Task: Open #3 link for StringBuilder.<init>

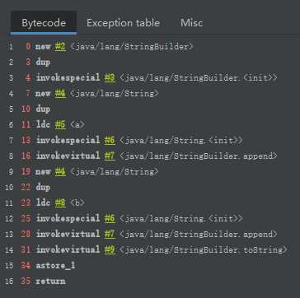Action: (110, 78)
